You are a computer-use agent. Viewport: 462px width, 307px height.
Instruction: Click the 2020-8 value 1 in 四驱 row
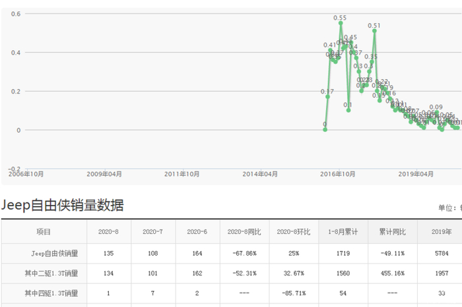108,293
